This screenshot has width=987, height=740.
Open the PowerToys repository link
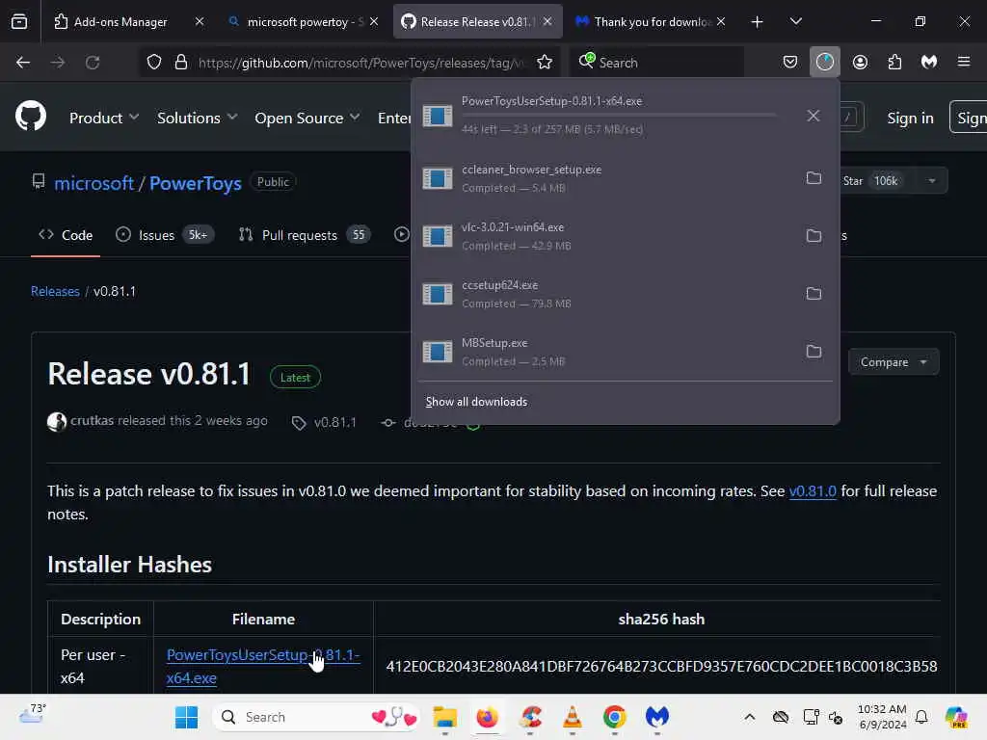click(195, 183)
